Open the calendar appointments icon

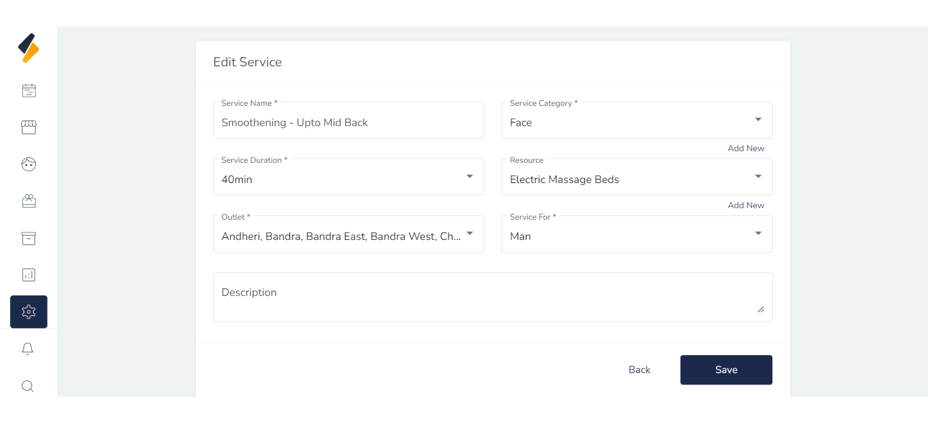29,91
